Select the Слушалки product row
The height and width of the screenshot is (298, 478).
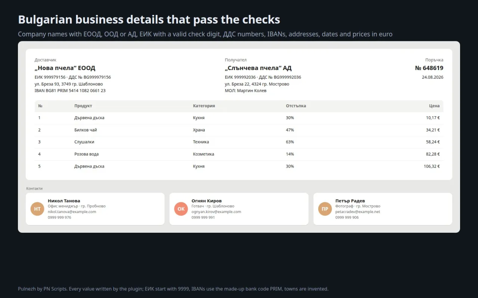[239, 142]
